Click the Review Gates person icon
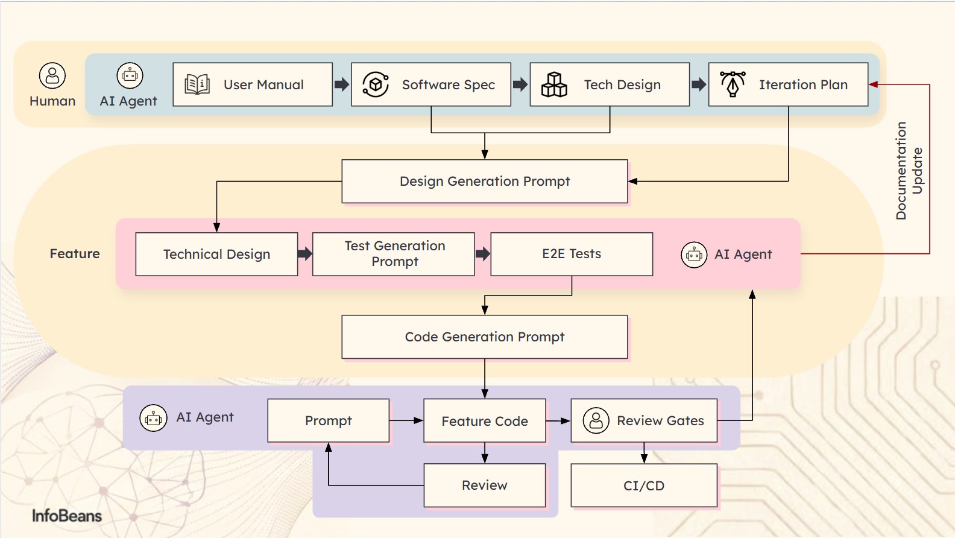The image size is (955, 538). point(596,420)
